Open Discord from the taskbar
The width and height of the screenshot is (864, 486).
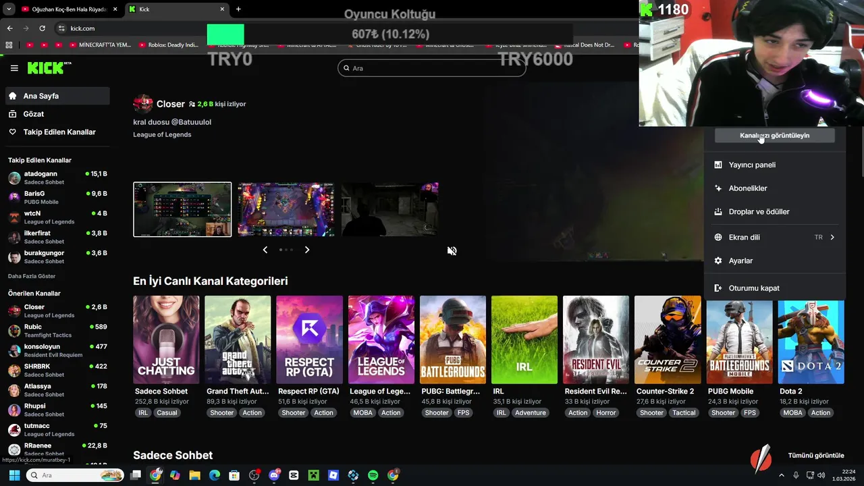coord(274,475)
